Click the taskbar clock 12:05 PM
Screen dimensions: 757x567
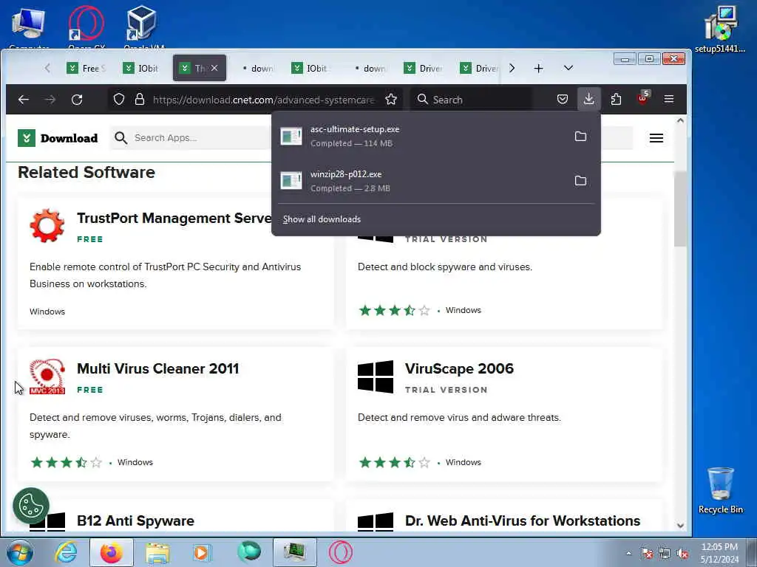719,547
